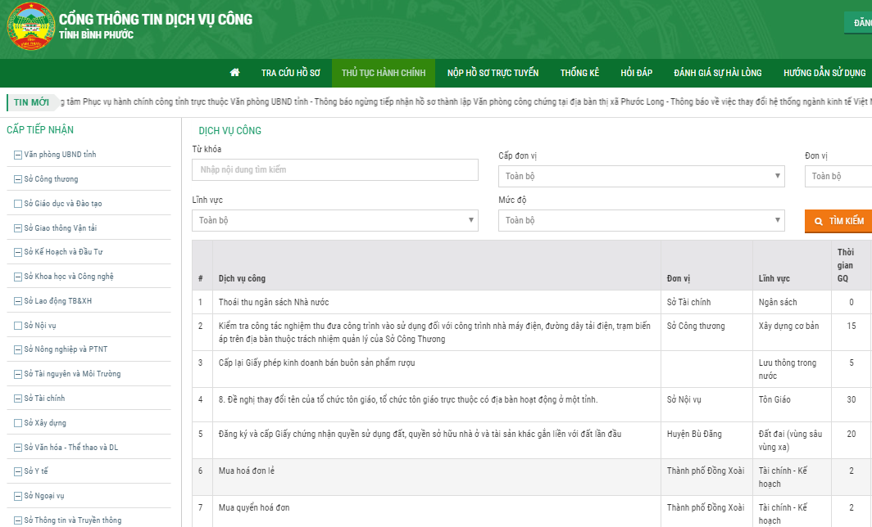The width and height of the screenshot is (872, 527).
Task: Open service Mua hoá đơn lẻ
Action: 247,471
